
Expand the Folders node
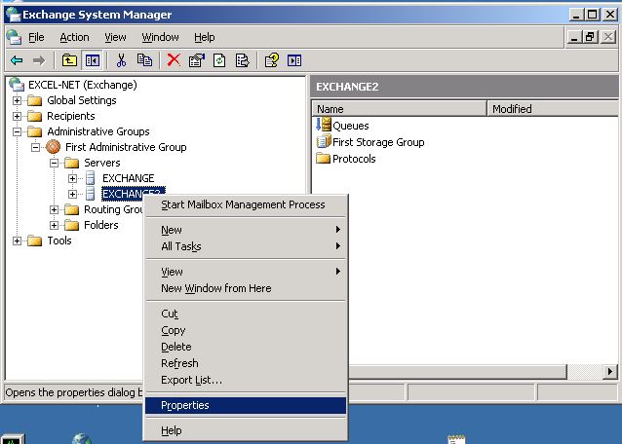click(54, 225)
